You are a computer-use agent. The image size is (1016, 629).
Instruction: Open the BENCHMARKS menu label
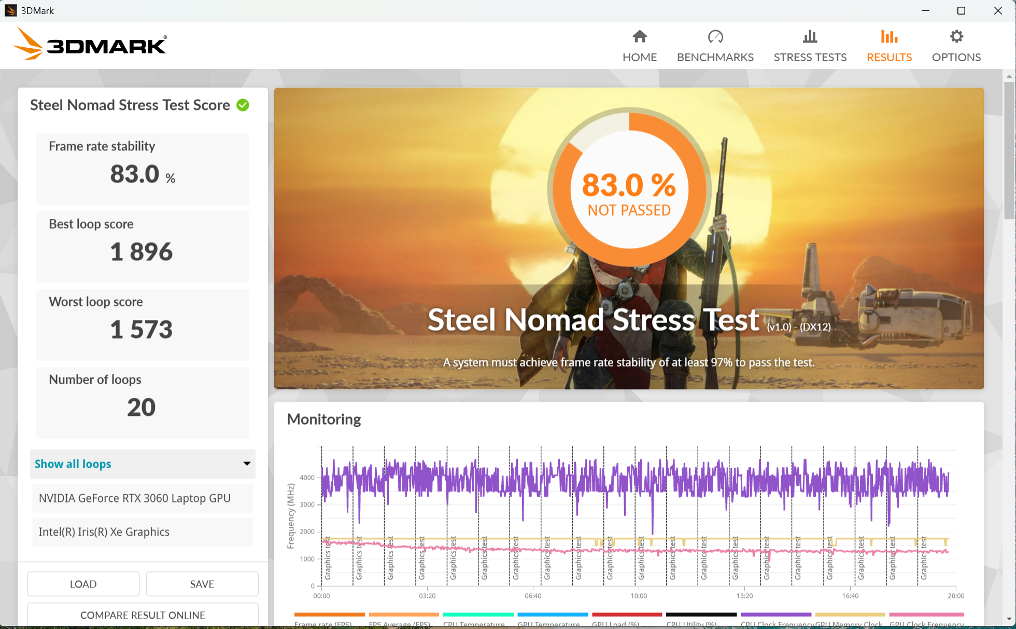click(x=715, y=57)
